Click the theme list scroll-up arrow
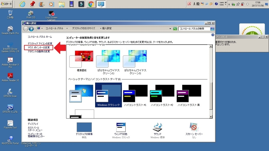Viewport: 269px width, 151px height. pyautogui.click(x=211, y=46)
